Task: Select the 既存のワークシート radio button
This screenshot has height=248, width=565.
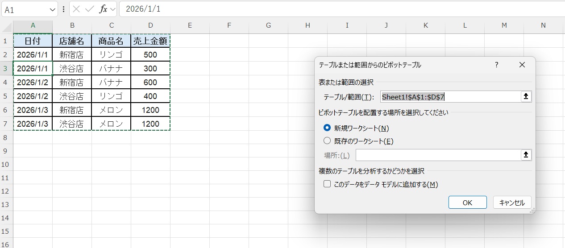Action: click(327, 141)
